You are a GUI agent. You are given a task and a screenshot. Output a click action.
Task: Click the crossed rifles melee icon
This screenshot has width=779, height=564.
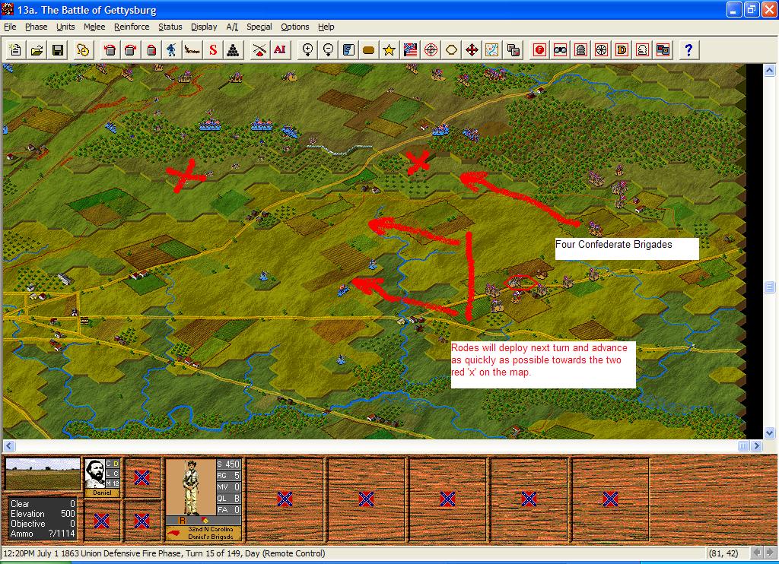[259, 50]
